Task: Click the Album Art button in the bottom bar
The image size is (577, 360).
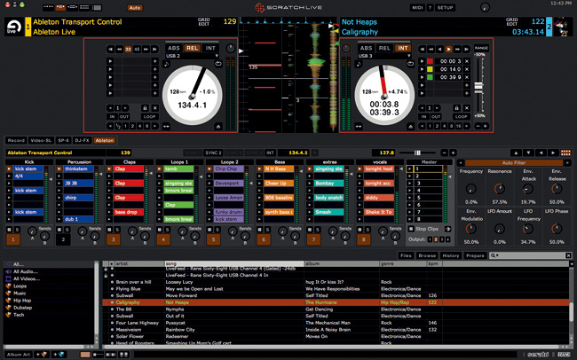Action: coord(19,355)
